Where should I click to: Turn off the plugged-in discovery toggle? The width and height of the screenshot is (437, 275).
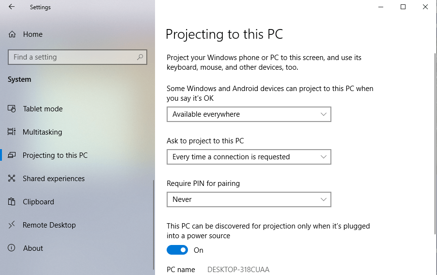pos(177,250)
